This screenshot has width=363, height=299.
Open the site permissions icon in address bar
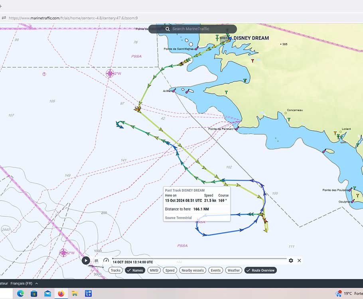pos(4,18)
